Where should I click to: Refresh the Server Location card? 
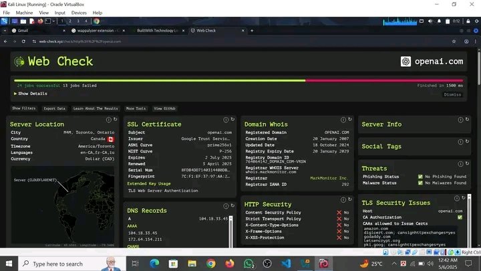[116, 119]
